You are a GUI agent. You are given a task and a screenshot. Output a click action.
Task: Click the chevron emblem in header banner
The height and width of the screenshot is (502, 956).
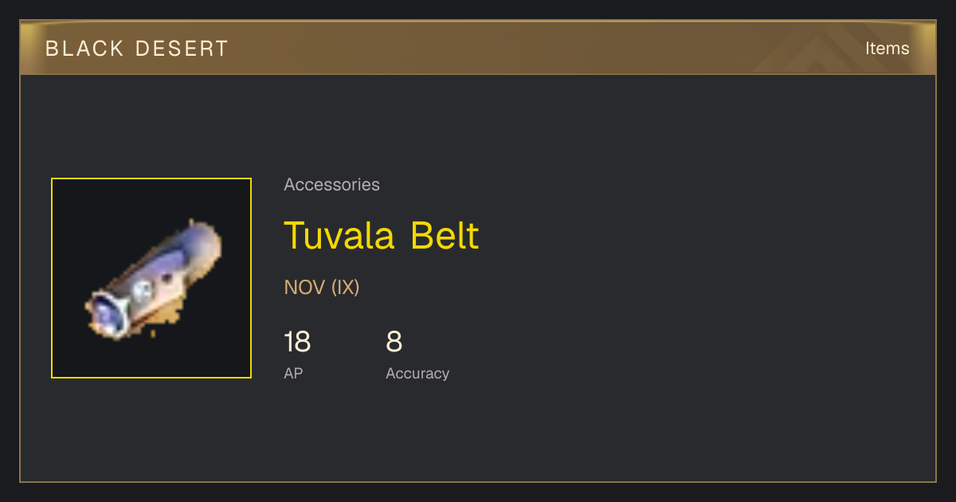829,48
